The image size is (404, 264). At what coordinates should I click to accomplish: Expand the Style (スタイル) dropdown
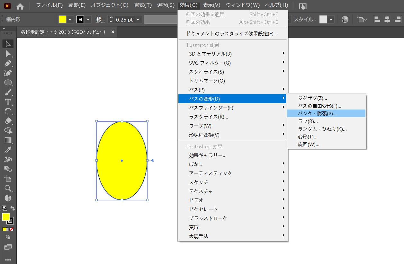pyautogui.click(x=331, y=20)
